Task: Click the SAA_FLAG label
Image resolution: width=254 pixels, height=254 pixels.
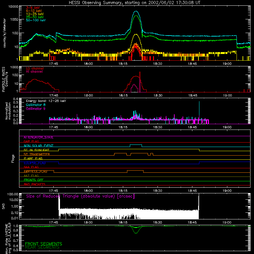Action: click(x=31, y=167)
